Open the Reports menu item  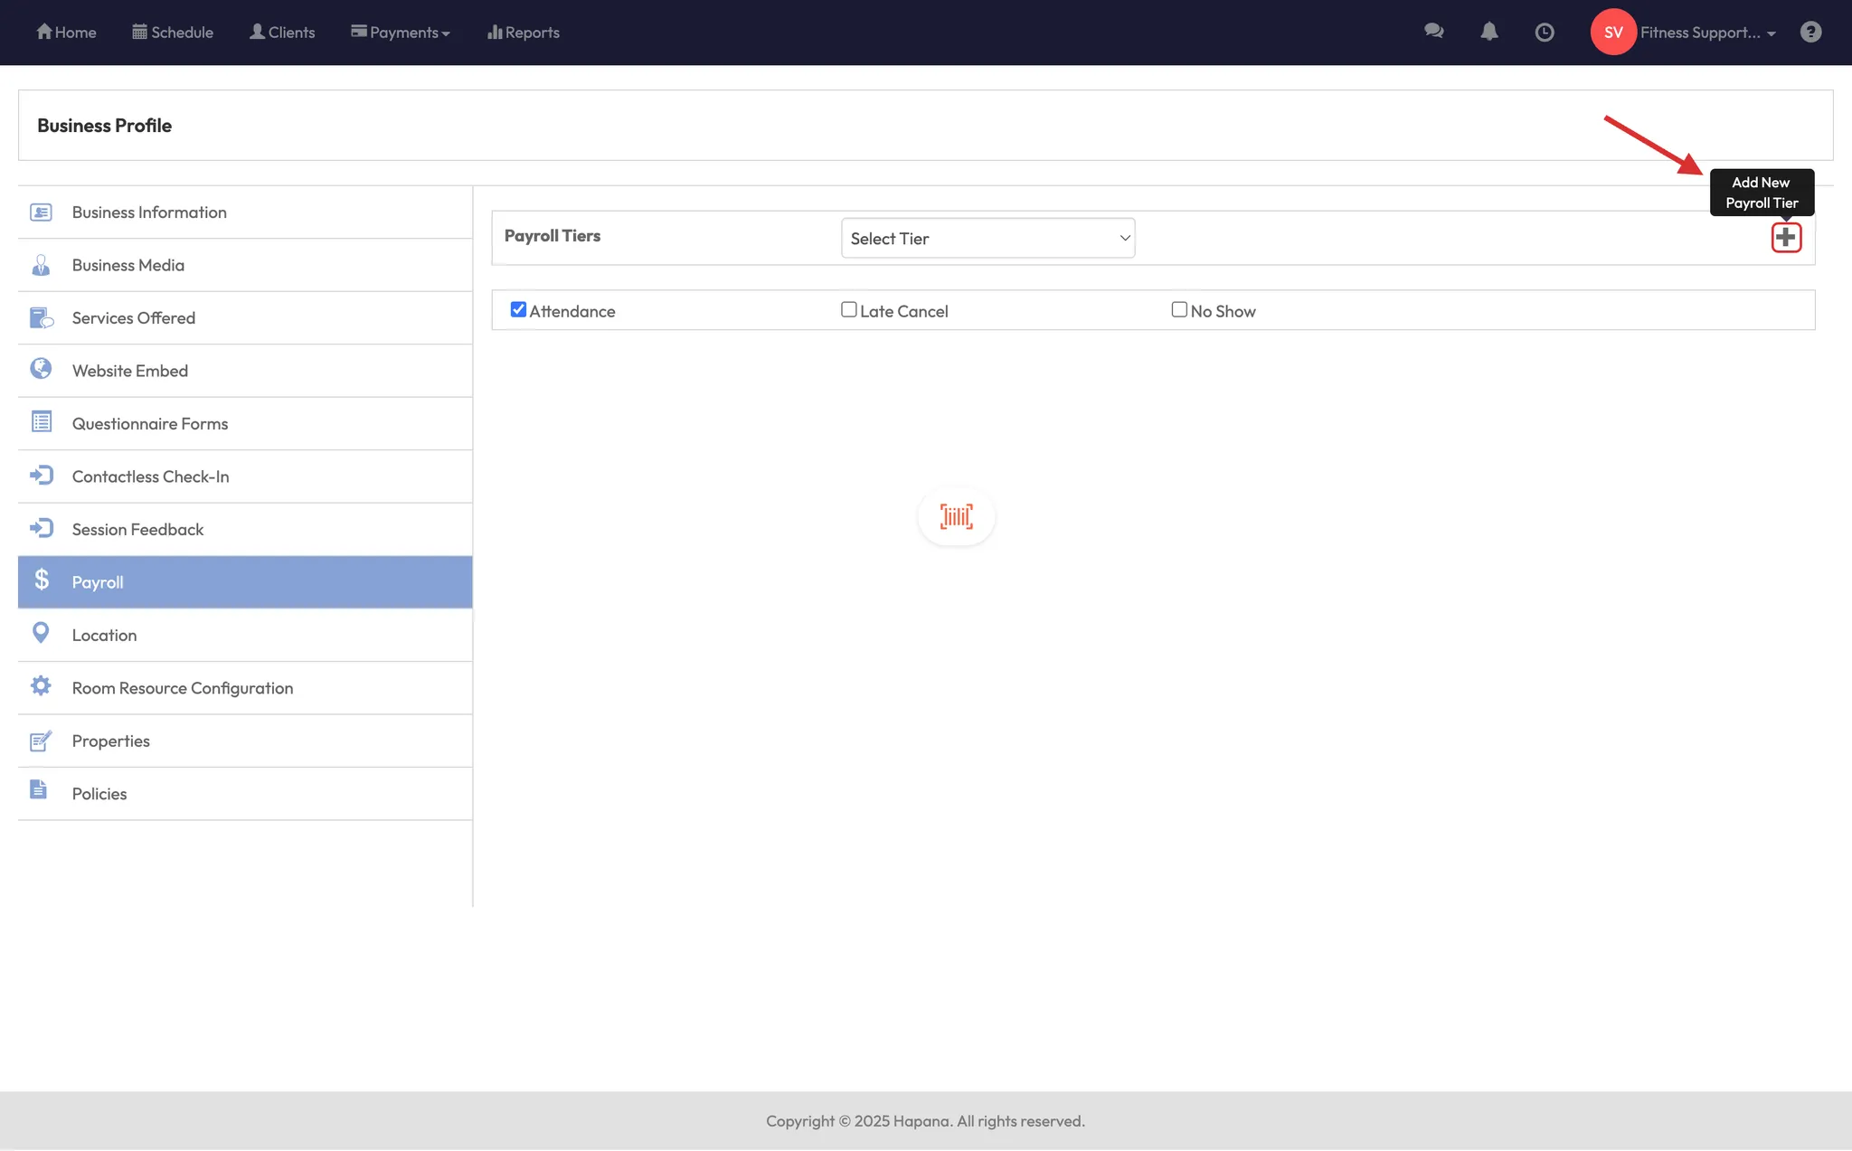(524, 33)
